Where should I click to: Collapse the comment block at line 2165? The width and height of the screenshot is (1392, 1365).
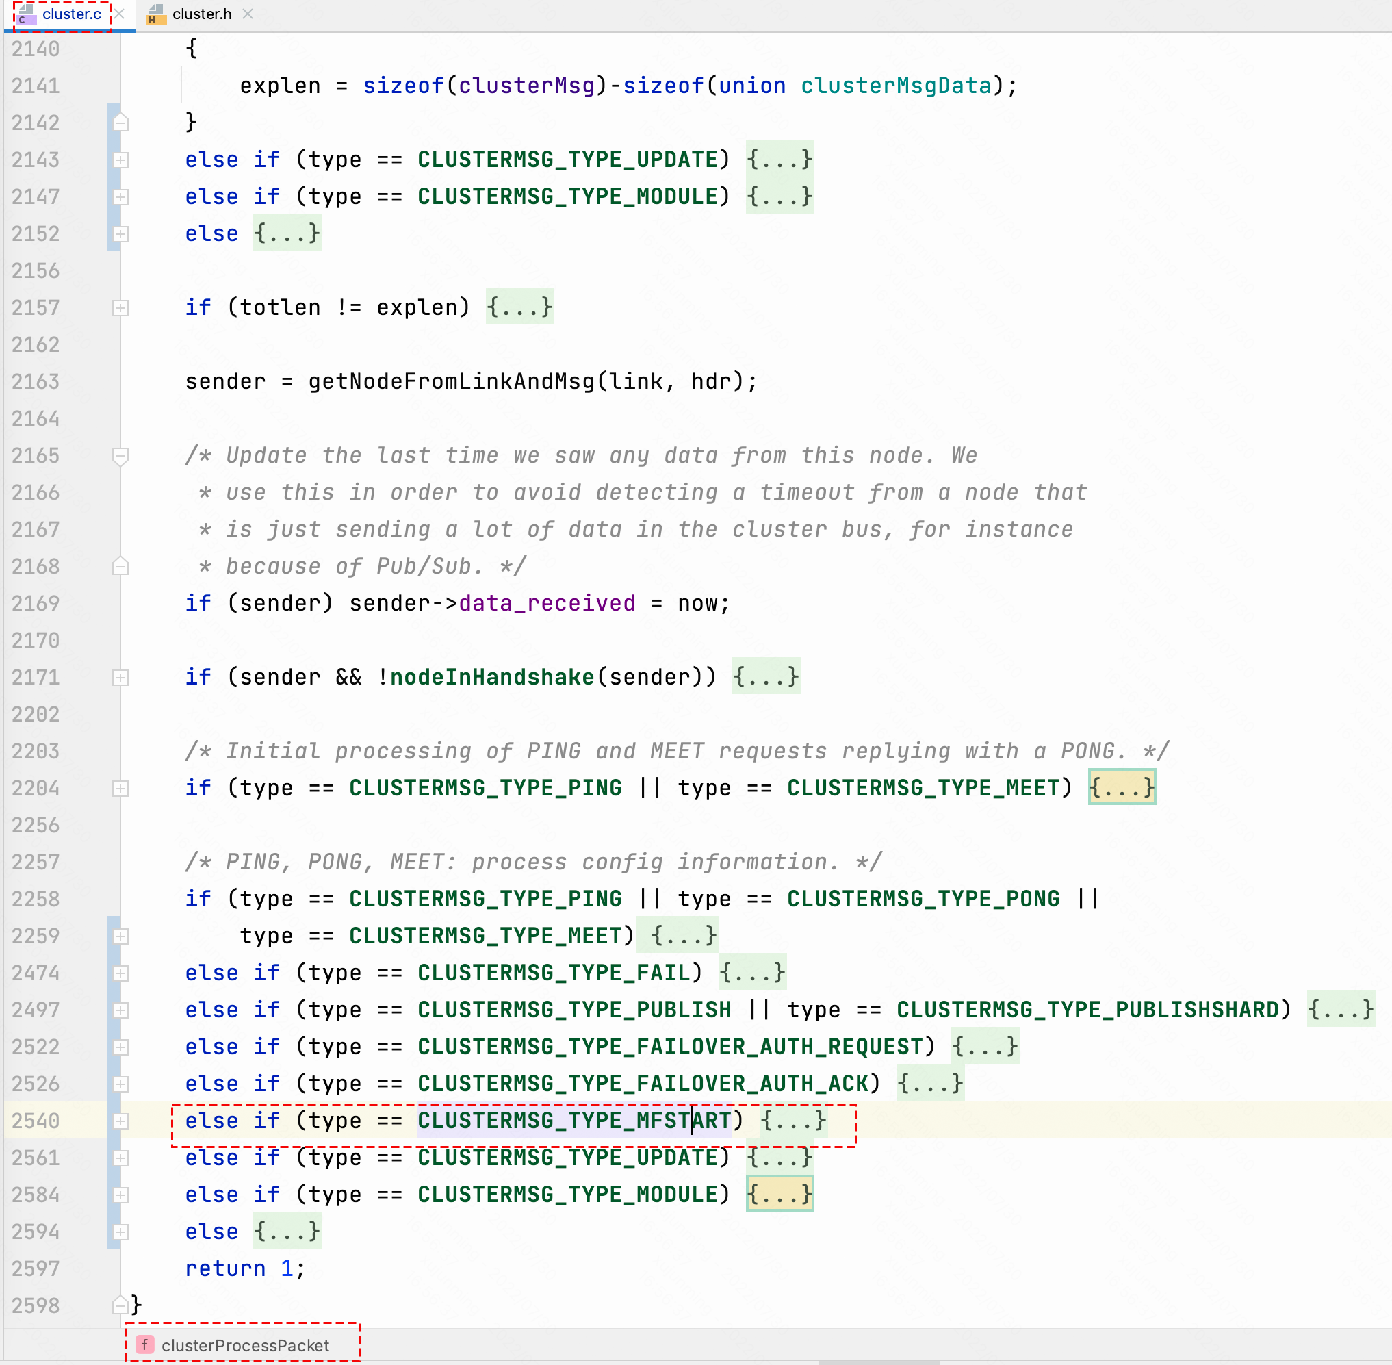pos(120,456)
